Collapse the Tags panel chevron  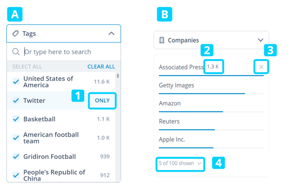tap(112, 34)
